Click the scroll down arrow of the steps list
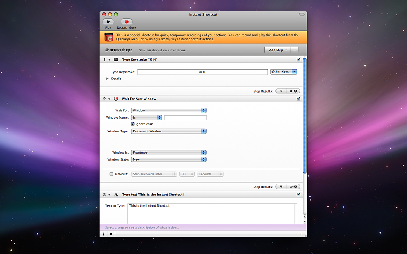 [x=305, y=221]
